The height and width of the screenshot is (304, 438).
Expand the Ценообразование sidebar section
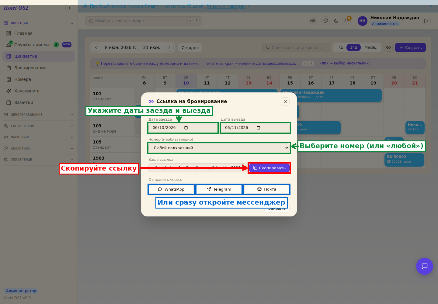click(x=39, y=115)
